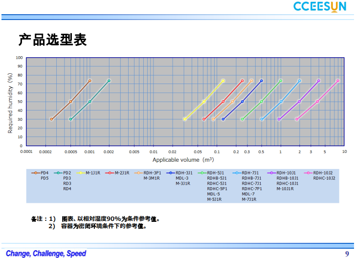Select the MDL-7 legend text
Viewport: 355px width, 258px height.
coord(248,194)
